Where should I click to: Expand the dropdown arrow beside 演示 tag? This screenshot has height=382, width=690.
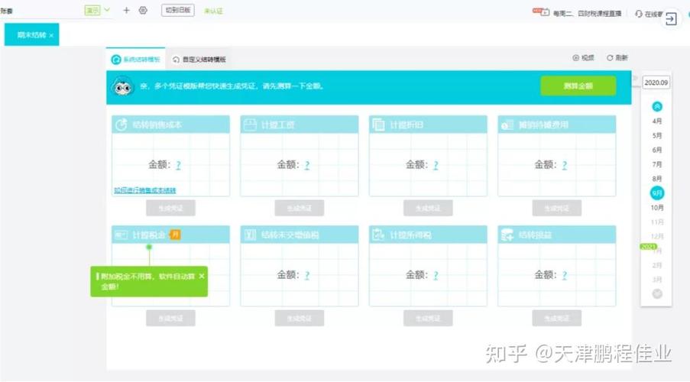click(x=107, y=10)
